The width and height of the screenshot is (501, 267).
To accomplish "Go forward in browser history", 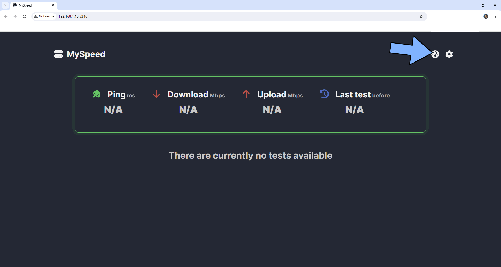I will point(15,16).
